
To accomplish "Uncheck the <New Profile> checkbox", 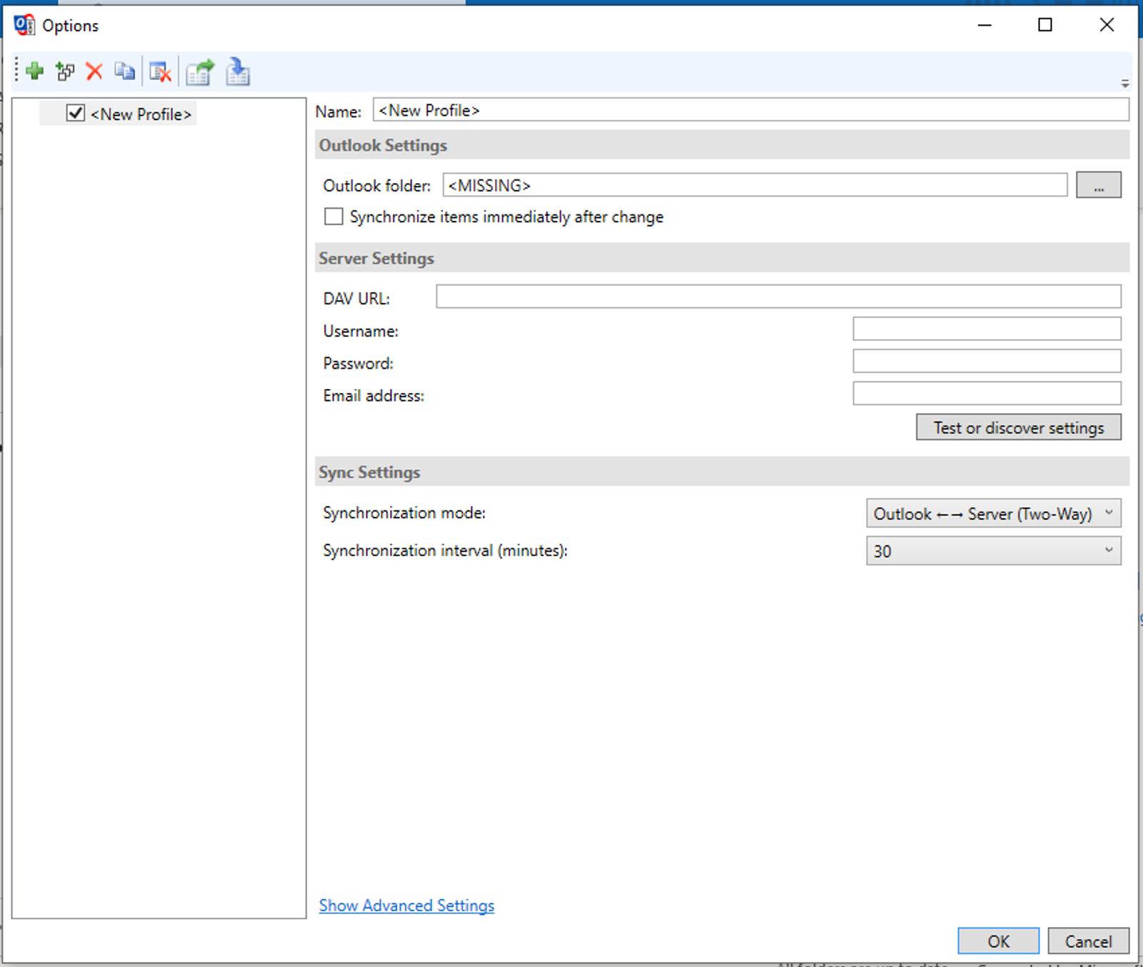I will tap(76, 113).
